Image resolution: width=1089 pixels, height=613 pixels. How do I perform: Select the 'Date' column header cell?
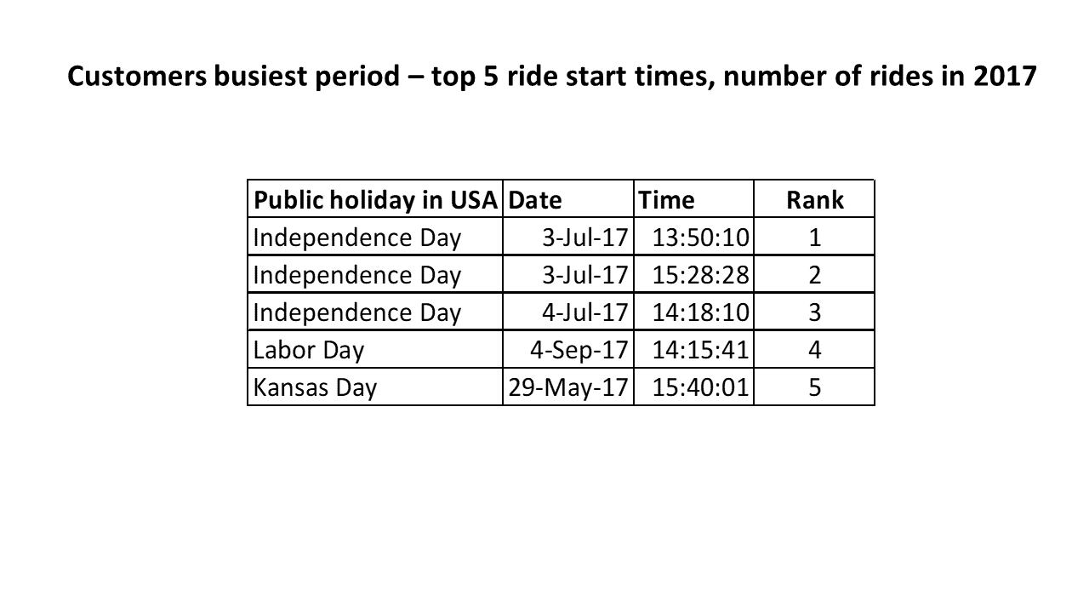tap(568, 199)
